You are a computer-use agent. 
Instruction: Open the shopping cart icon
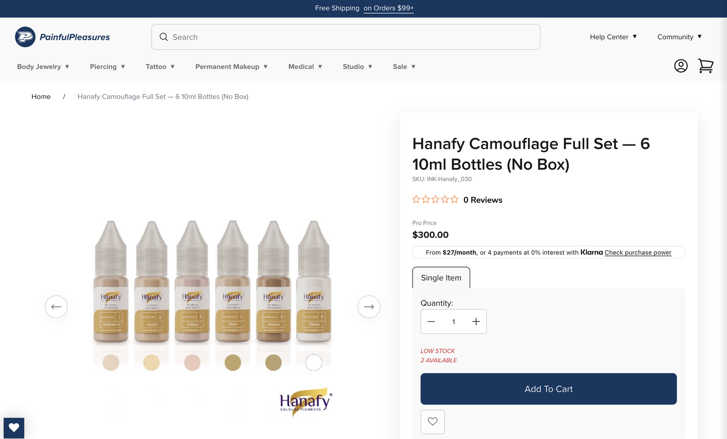(706, 66)
